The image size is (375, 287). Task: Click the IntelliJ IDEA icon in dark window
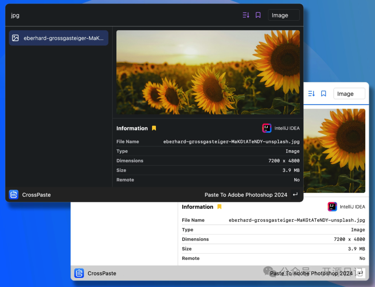(x=266, y=128)
